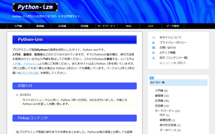Viewport: 215px width, 134px height.
Task: Open the メディア掲載 sidebar link
Action: [x=168, y=53]
